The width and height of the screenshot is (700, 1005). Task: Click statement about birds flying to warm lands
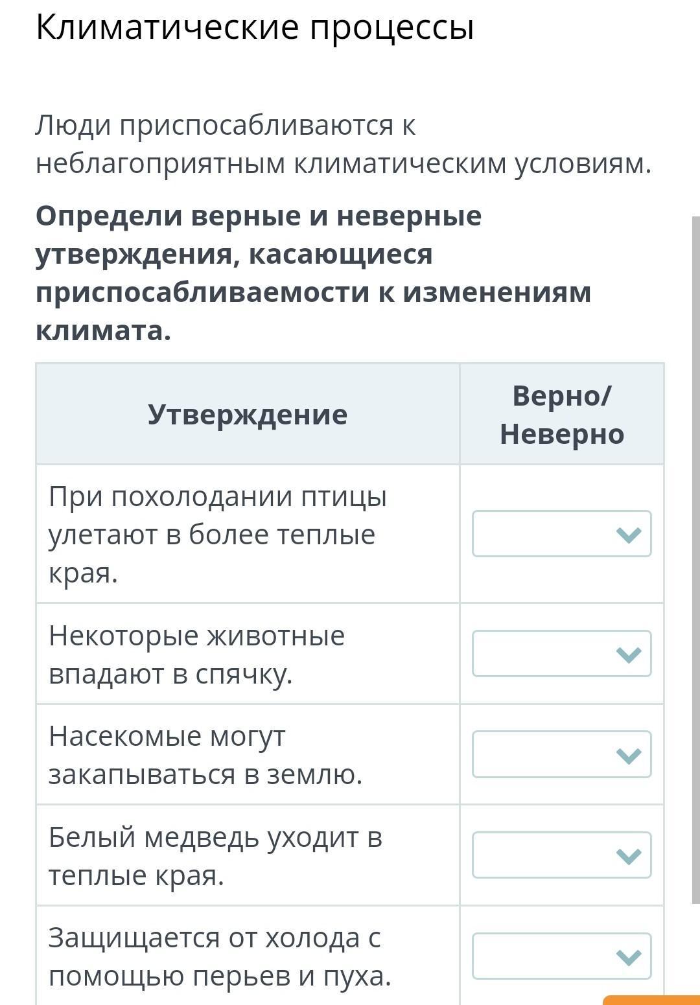click(218, 535)
